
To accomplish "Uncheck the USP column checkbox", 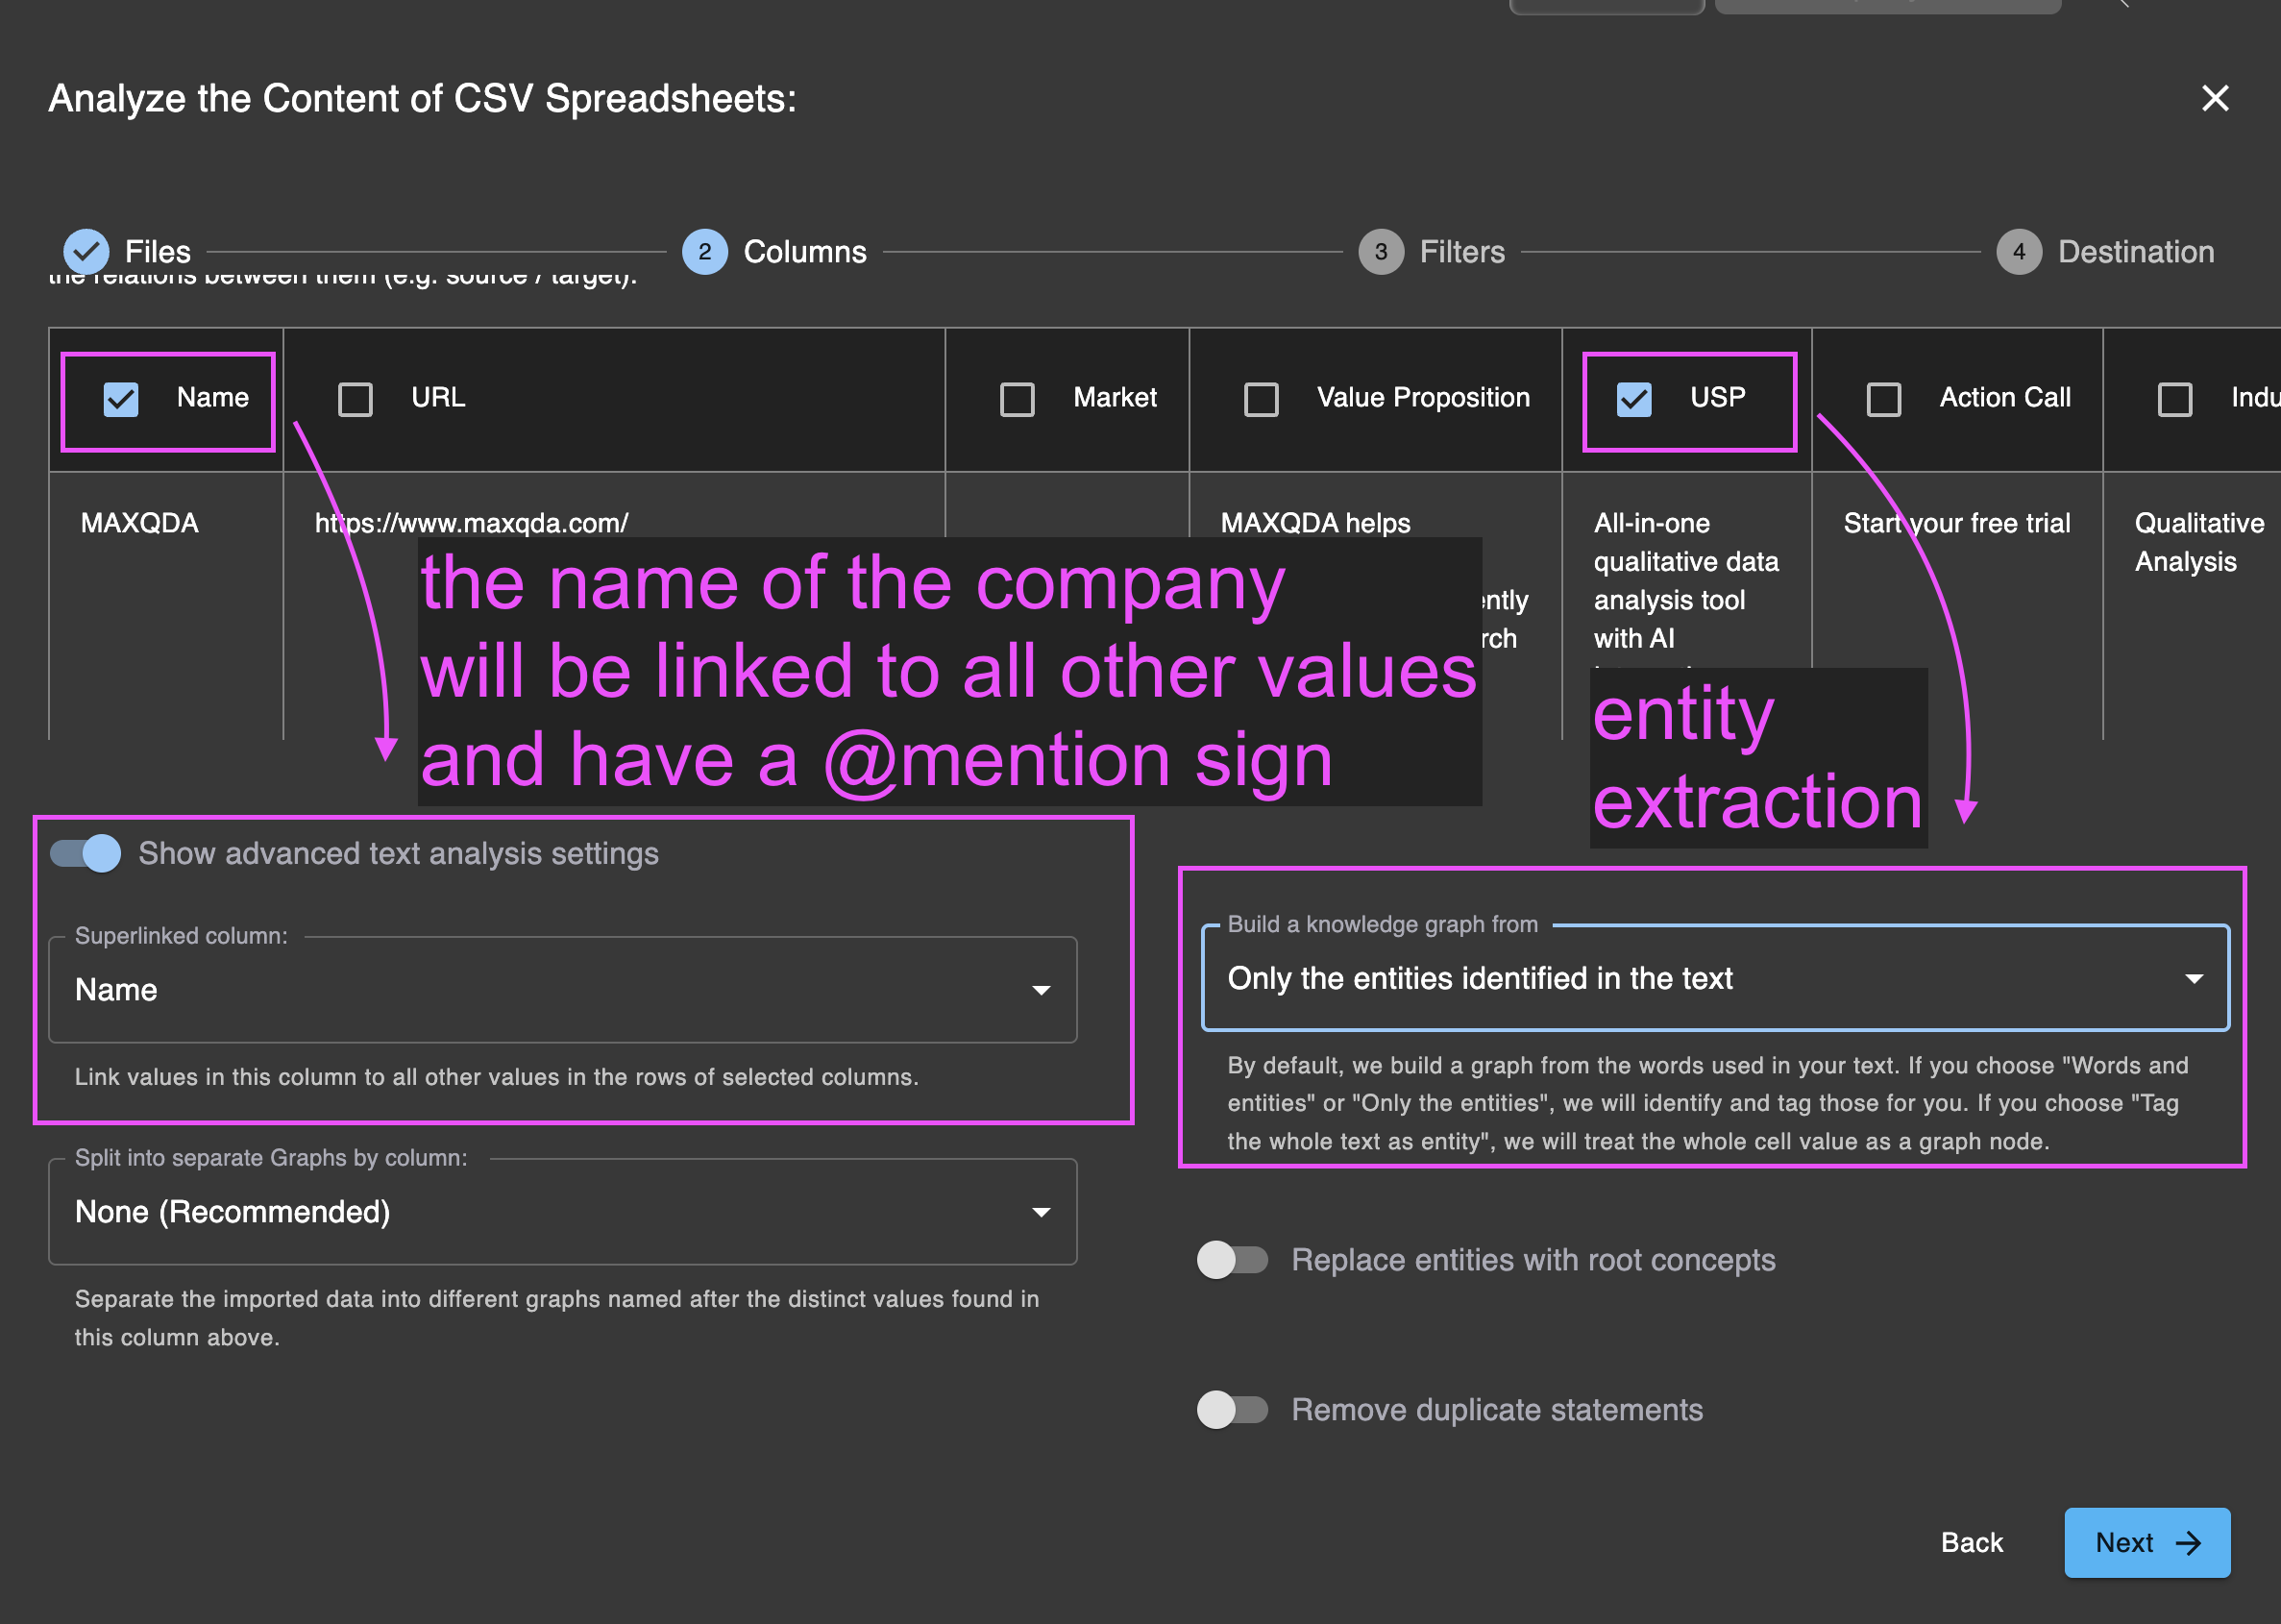I will (1634, 399).
